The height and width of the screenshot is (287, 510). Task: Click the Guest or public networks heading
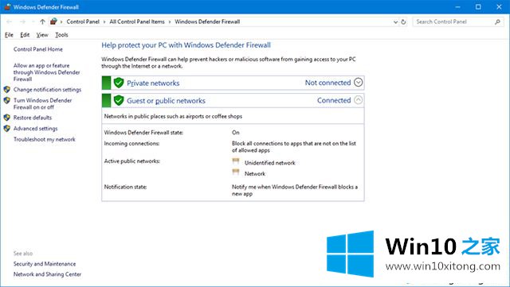[167, 101]
